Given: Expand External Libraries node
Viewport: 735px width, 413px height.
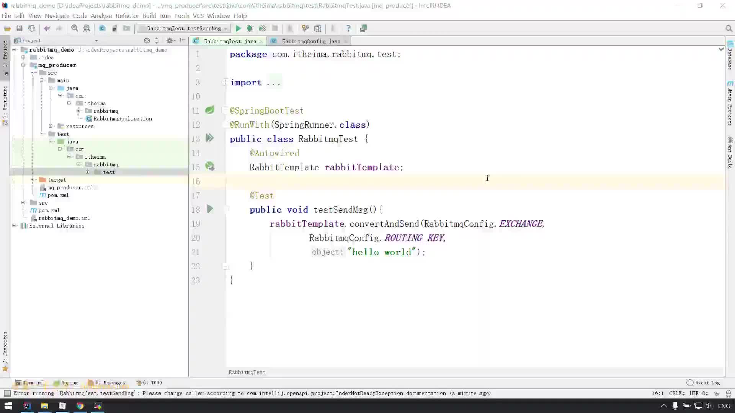Looking at the screenshot, I should tap(14, 226).
